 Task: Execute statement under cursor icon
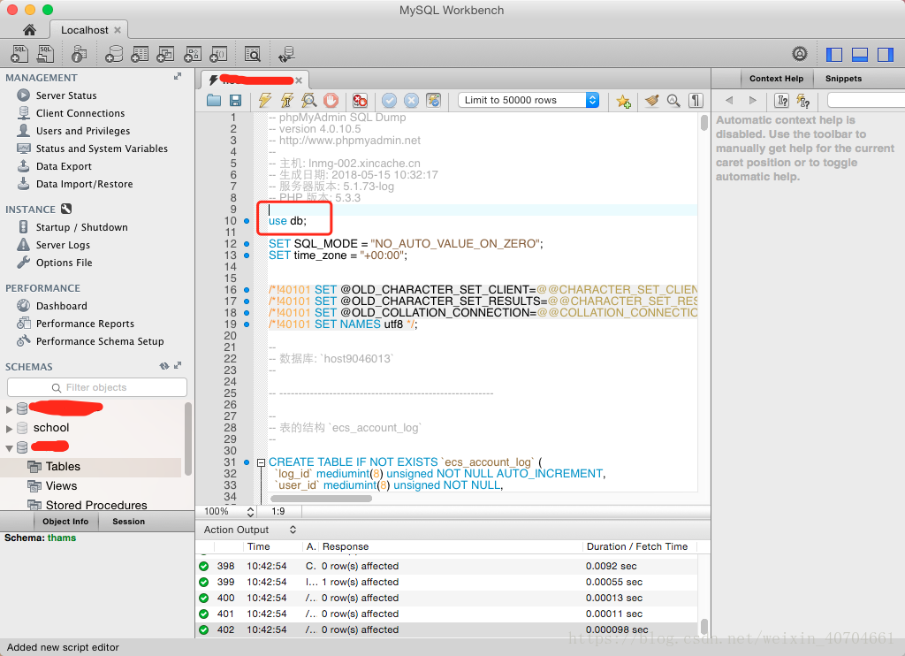tap(287, 101)
